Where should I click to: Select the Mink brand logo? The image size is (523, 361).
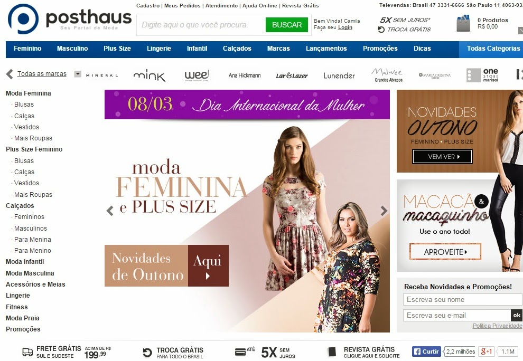[149, 75]
